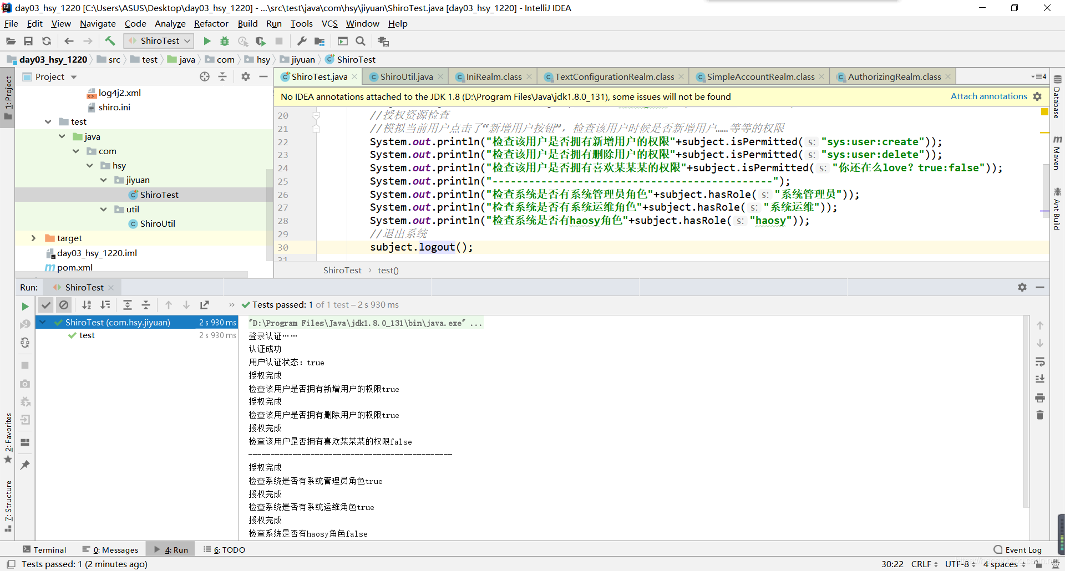The width and height of the screenshot is (1065, 571).
Task: Open Event Log from status bar
Action: (1018, 550)
